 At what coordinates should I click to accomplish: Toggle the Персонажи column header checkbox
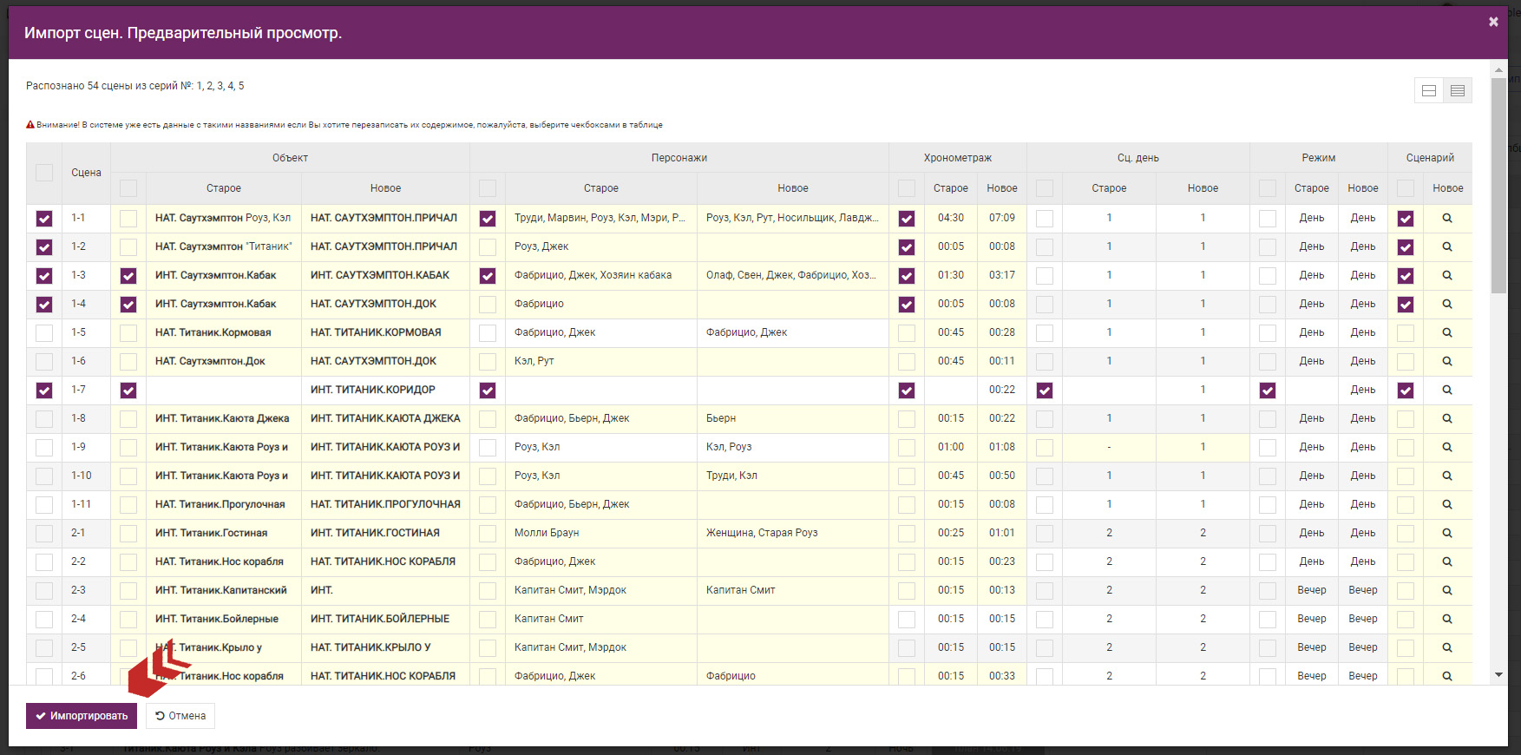point(488,188)
